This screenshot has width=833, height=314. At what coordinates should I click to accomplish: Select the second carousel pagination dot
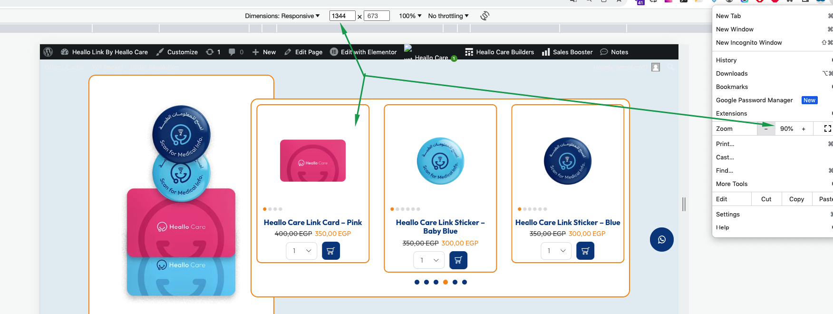[x=426, y=282]
